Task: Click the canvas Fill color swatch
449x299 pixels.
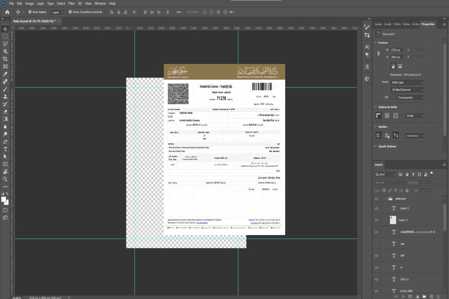Action: click(x=392, y=98)
